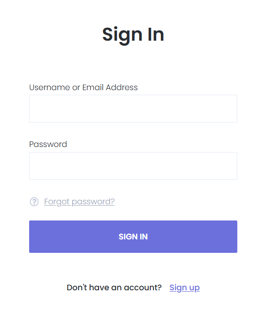Activate the password entry field
Screen dimensions: 266x312
(133, 166)
